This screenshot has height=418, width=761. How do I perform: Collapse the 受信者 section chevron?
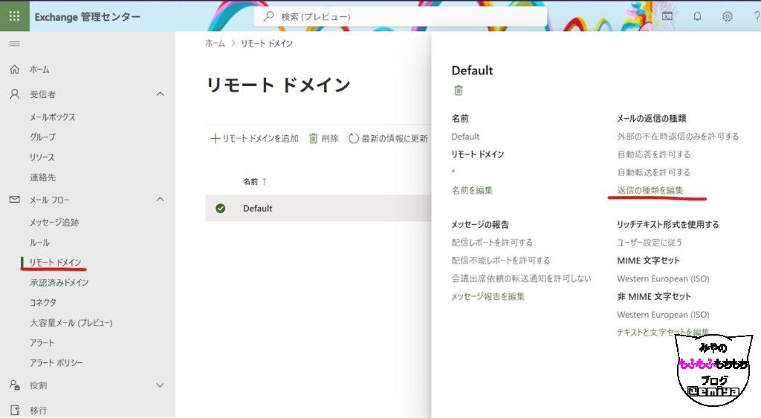(160, 94)
